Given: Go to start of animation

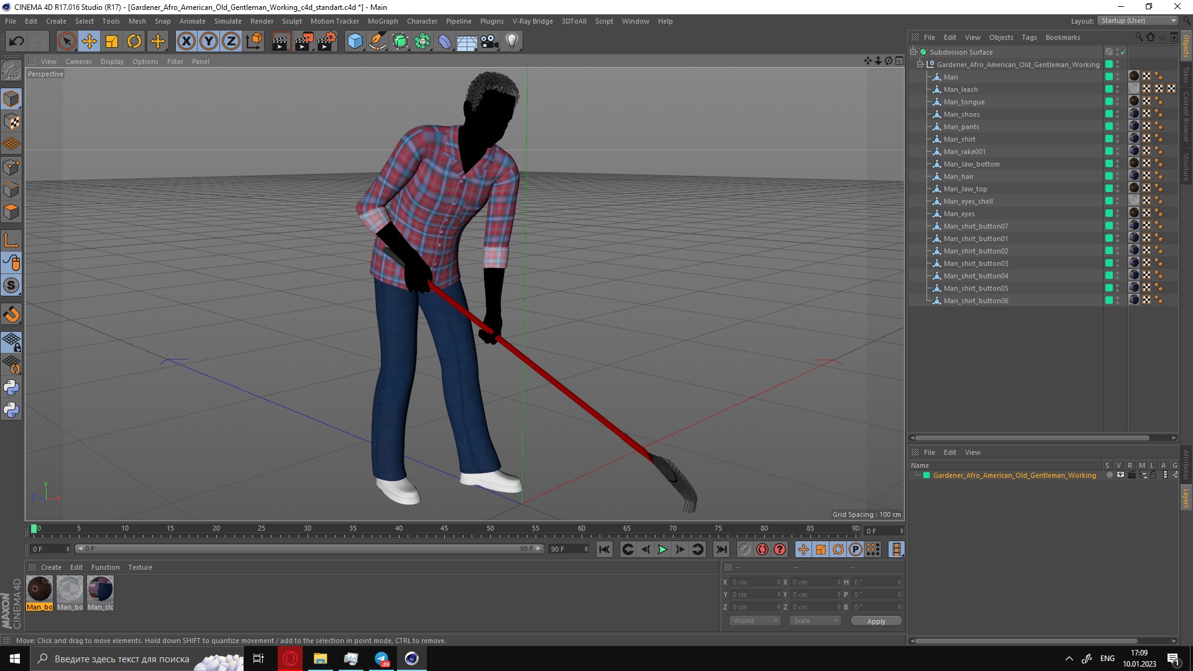Looking at the screenshot, I should pos(604,549).
